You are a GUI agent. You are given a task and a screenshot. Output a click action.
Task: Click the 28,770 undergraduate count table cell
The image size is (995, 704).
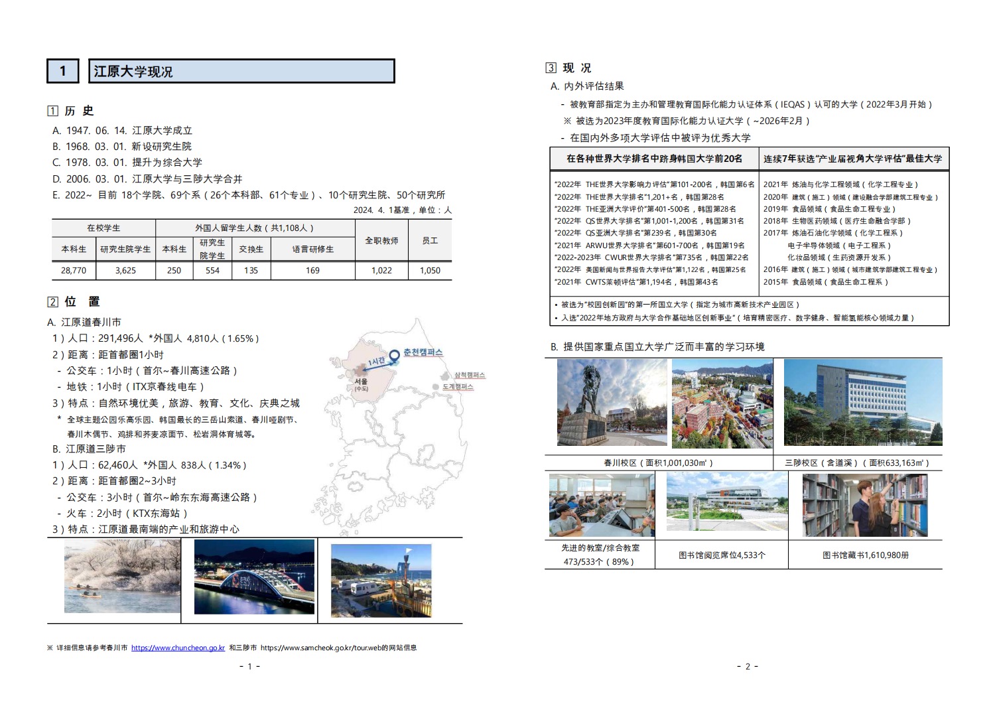pos(74,271)
